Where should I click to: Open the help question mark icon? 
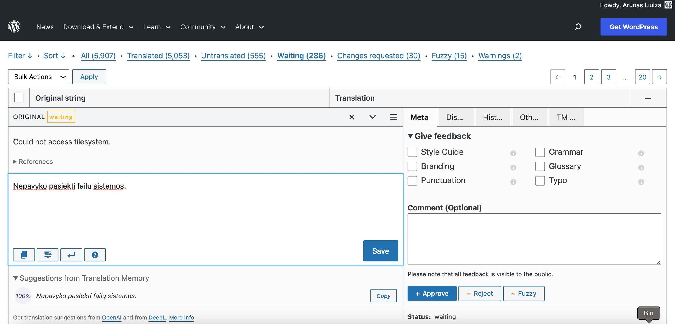95,255
